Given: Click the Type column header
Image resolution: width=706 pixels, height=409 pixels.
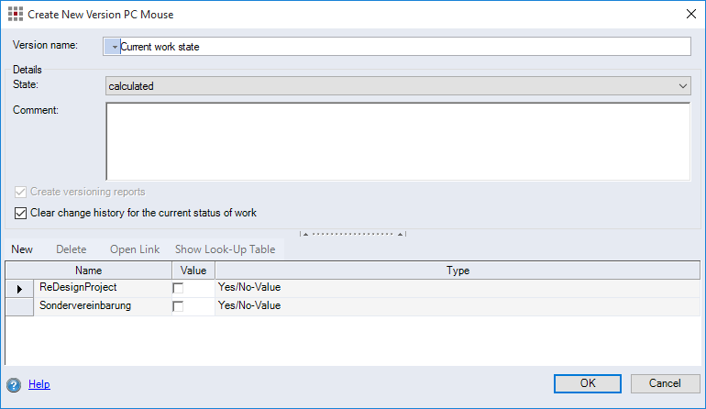Looking at the screenshot, I should coord(457,271).
